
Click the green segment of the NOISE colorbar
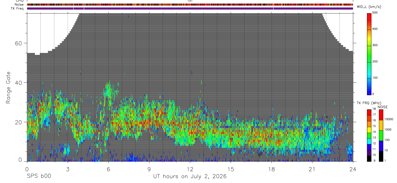381,136
